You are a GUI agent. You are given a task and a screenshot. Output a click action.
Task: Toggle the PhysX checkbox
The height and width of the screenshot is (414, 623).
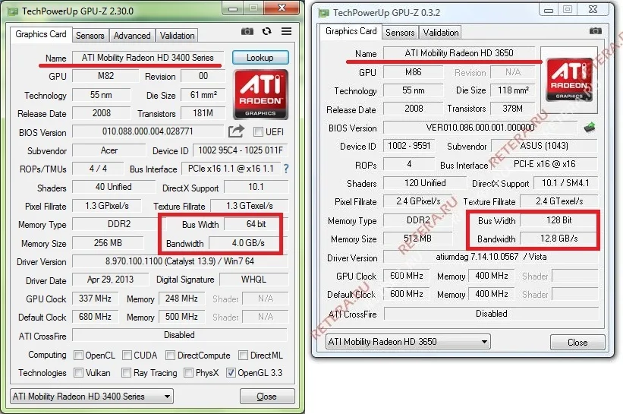(189, 373)
